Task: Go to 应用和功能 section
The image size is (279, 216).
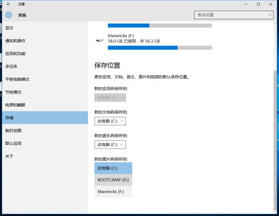Action: 15,54
